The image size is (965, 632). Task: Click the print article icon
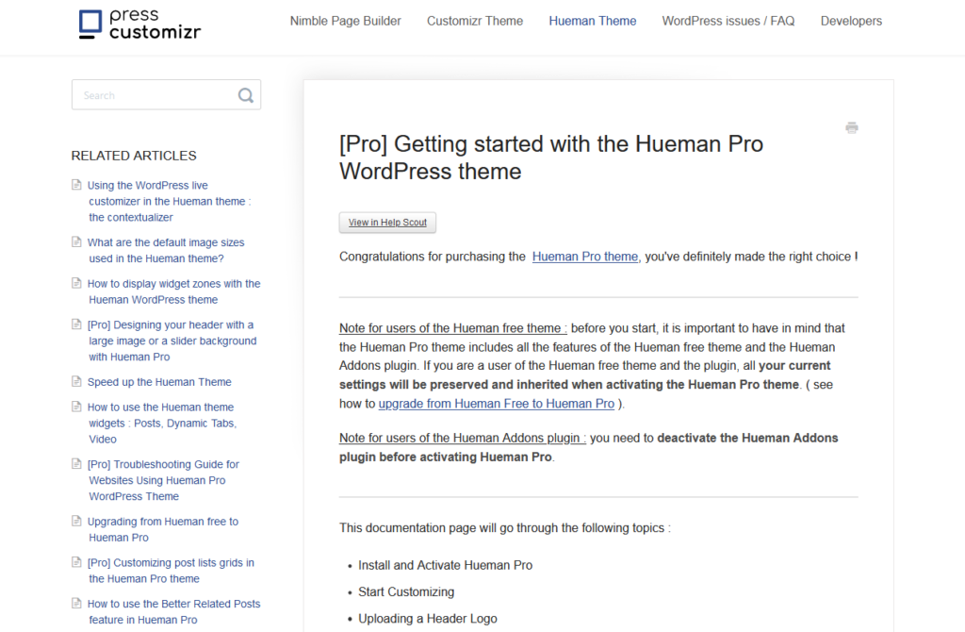852,128
